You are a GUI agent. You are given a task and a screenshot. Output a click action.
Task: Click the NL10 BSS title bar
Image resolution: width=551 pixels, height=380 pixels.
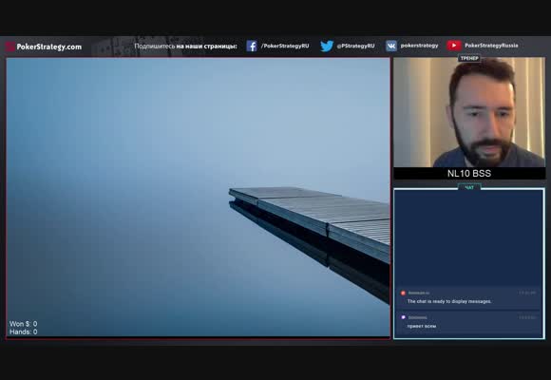click(469, 173)
